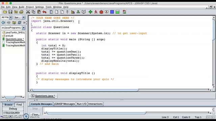216x121 pixels.
Task: Click the gray pin icon in toolbar
Action: pos(67,12)
